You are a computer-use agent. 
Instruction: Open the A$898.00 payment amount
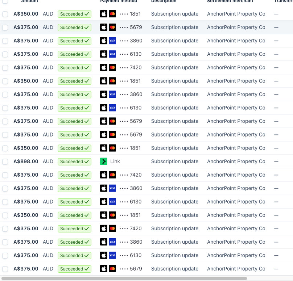(26, 162)
